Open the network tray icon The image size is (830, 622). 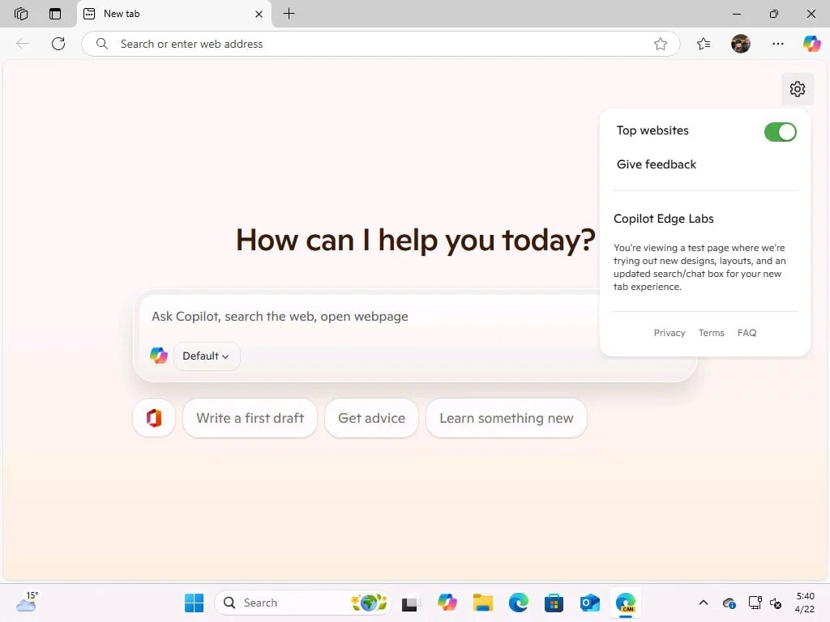(755, 603)
